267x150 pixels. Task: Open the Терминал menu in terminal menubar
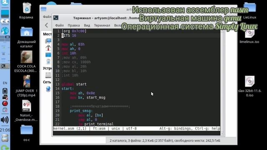(x=102, y=25)
